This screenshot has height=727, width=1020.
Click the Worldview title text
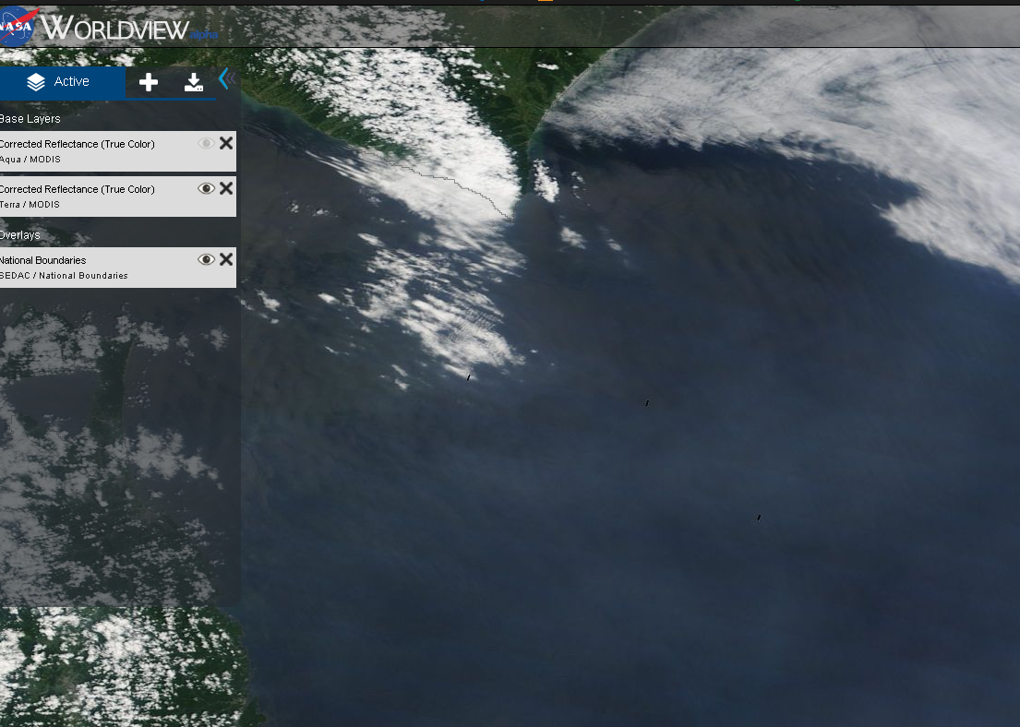click(x=115, y=28)
